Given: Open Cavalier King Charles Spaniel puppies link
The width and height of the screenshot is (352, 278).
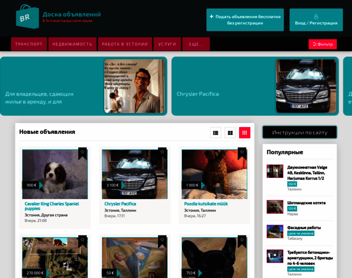Looking at the screenshot, I should coord(51,206).
